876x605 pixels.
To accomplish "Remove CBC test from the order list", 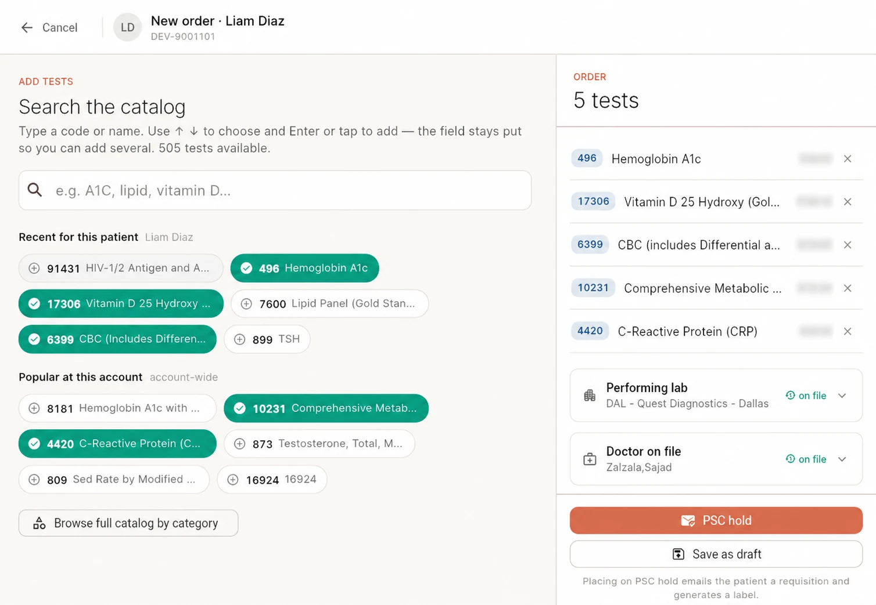I will 848,245.
